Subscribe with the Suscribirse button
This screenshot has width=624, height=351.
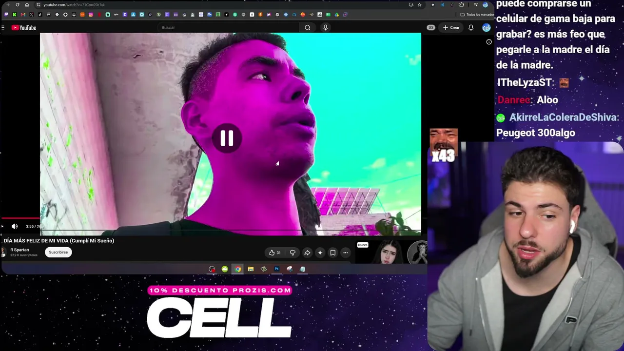click(x=58, y=252)
